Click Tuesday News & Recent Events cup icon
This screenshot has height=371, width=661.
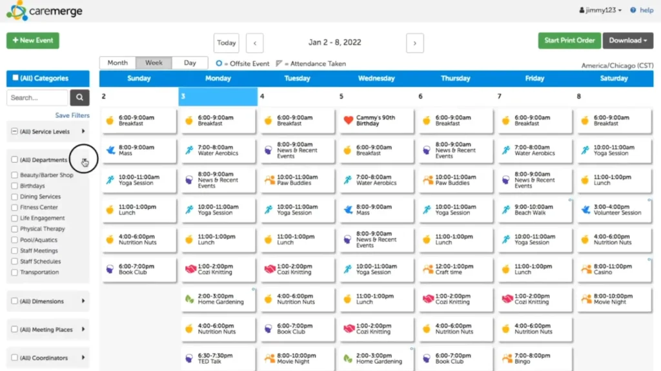268,150
